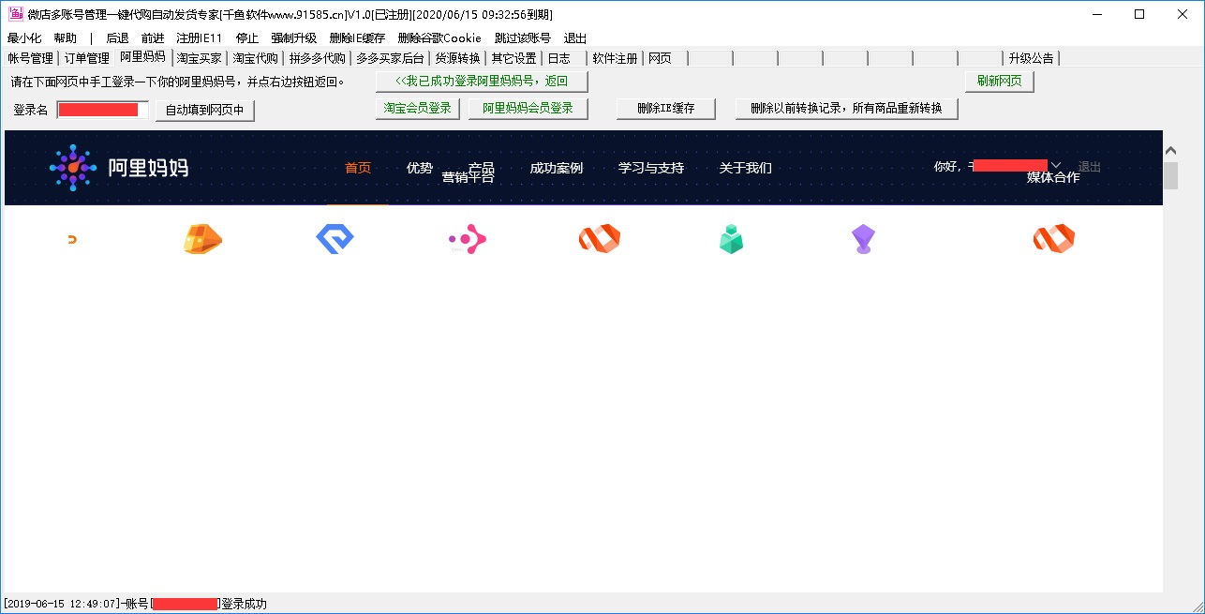Click the 阿里妈妈 brand text in the webpage header
Screen dimensions: 1205x614
click(148, 168)
